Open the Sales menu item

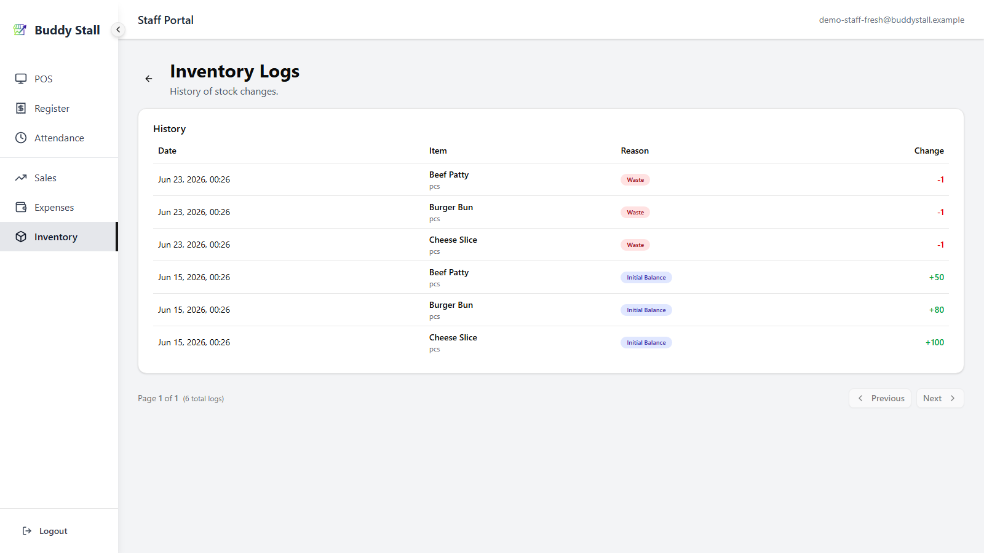(x=59, y=178)
